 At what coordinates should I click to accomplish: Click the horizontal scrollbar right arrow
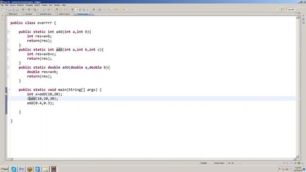(295, 159)
